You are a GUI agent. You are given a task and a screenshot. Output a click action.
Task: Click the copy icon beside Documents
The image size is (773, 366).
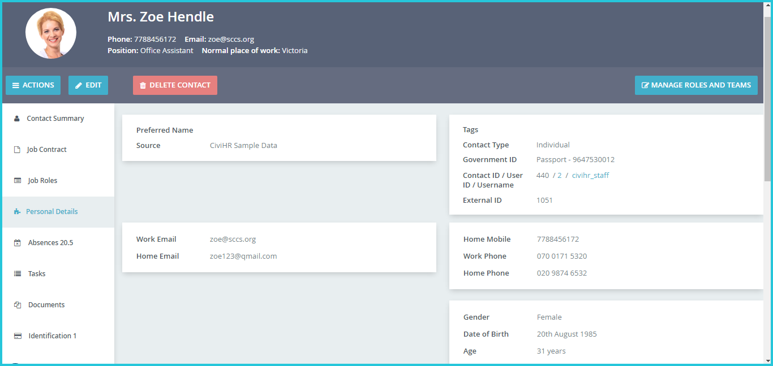18,305
